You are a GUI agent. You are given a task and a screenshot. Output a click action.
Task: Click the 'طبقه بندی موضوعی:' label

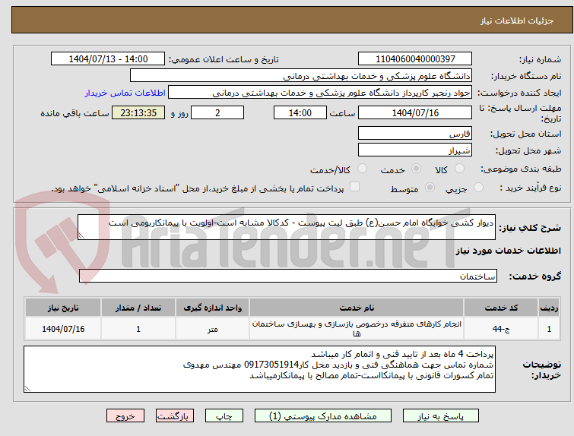pyautogui.click(x=521, y=169)
